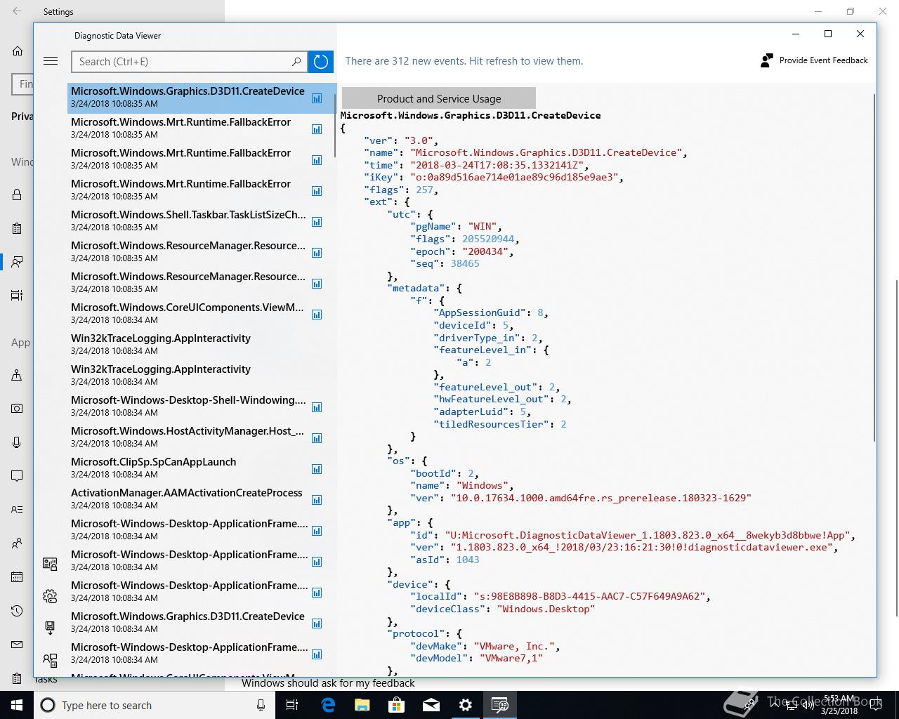Click the magnifier icon in the search box
Image resolution: width=899 pixels, height=719 pixels.
[x=296, y=62]
